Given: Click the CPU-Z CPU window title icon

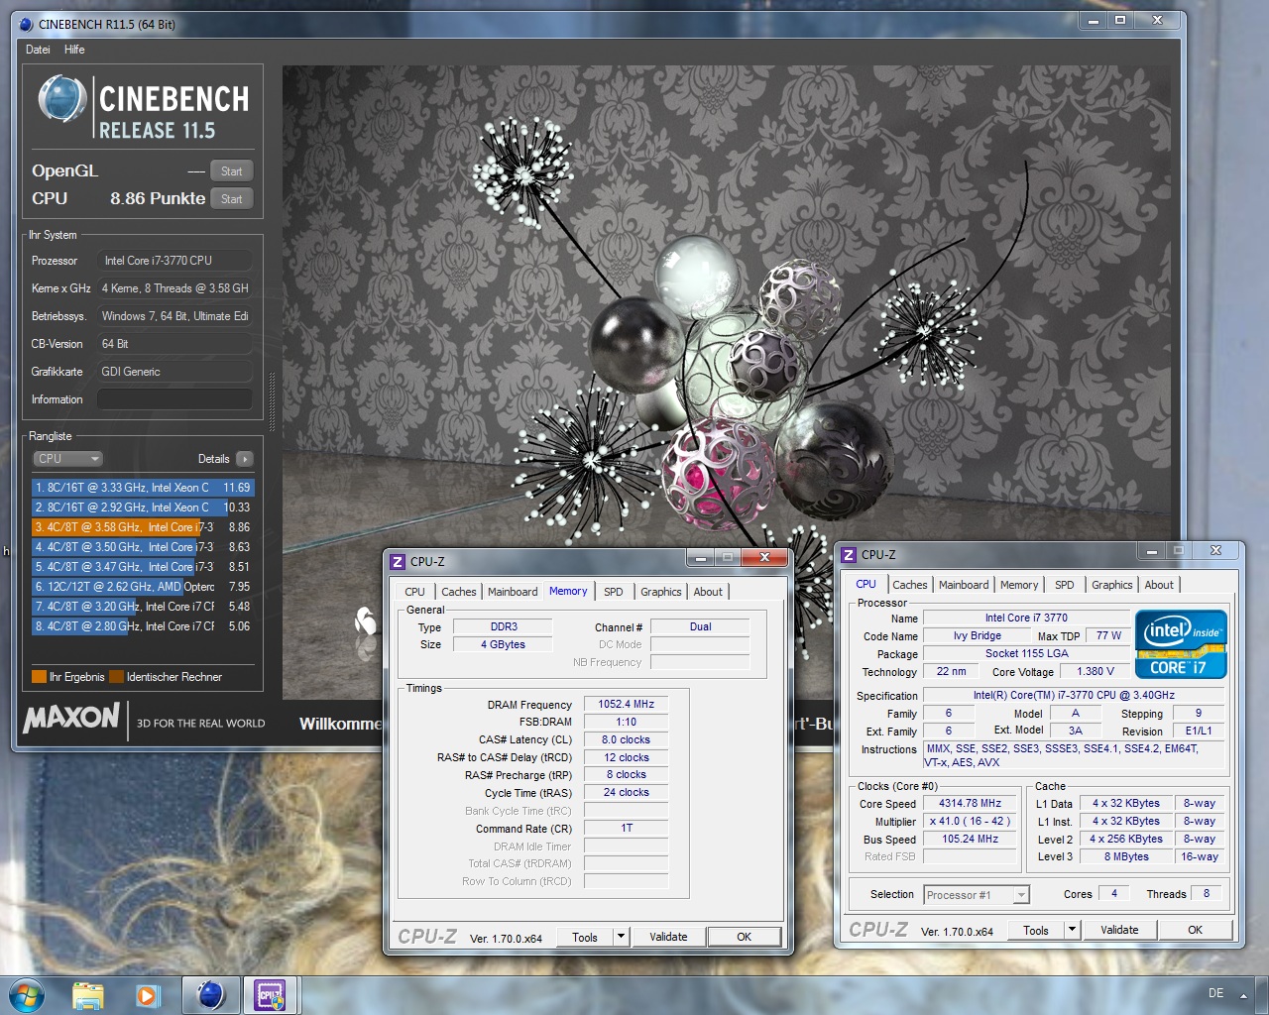Looking at the screenshot, I should (849, 555).
